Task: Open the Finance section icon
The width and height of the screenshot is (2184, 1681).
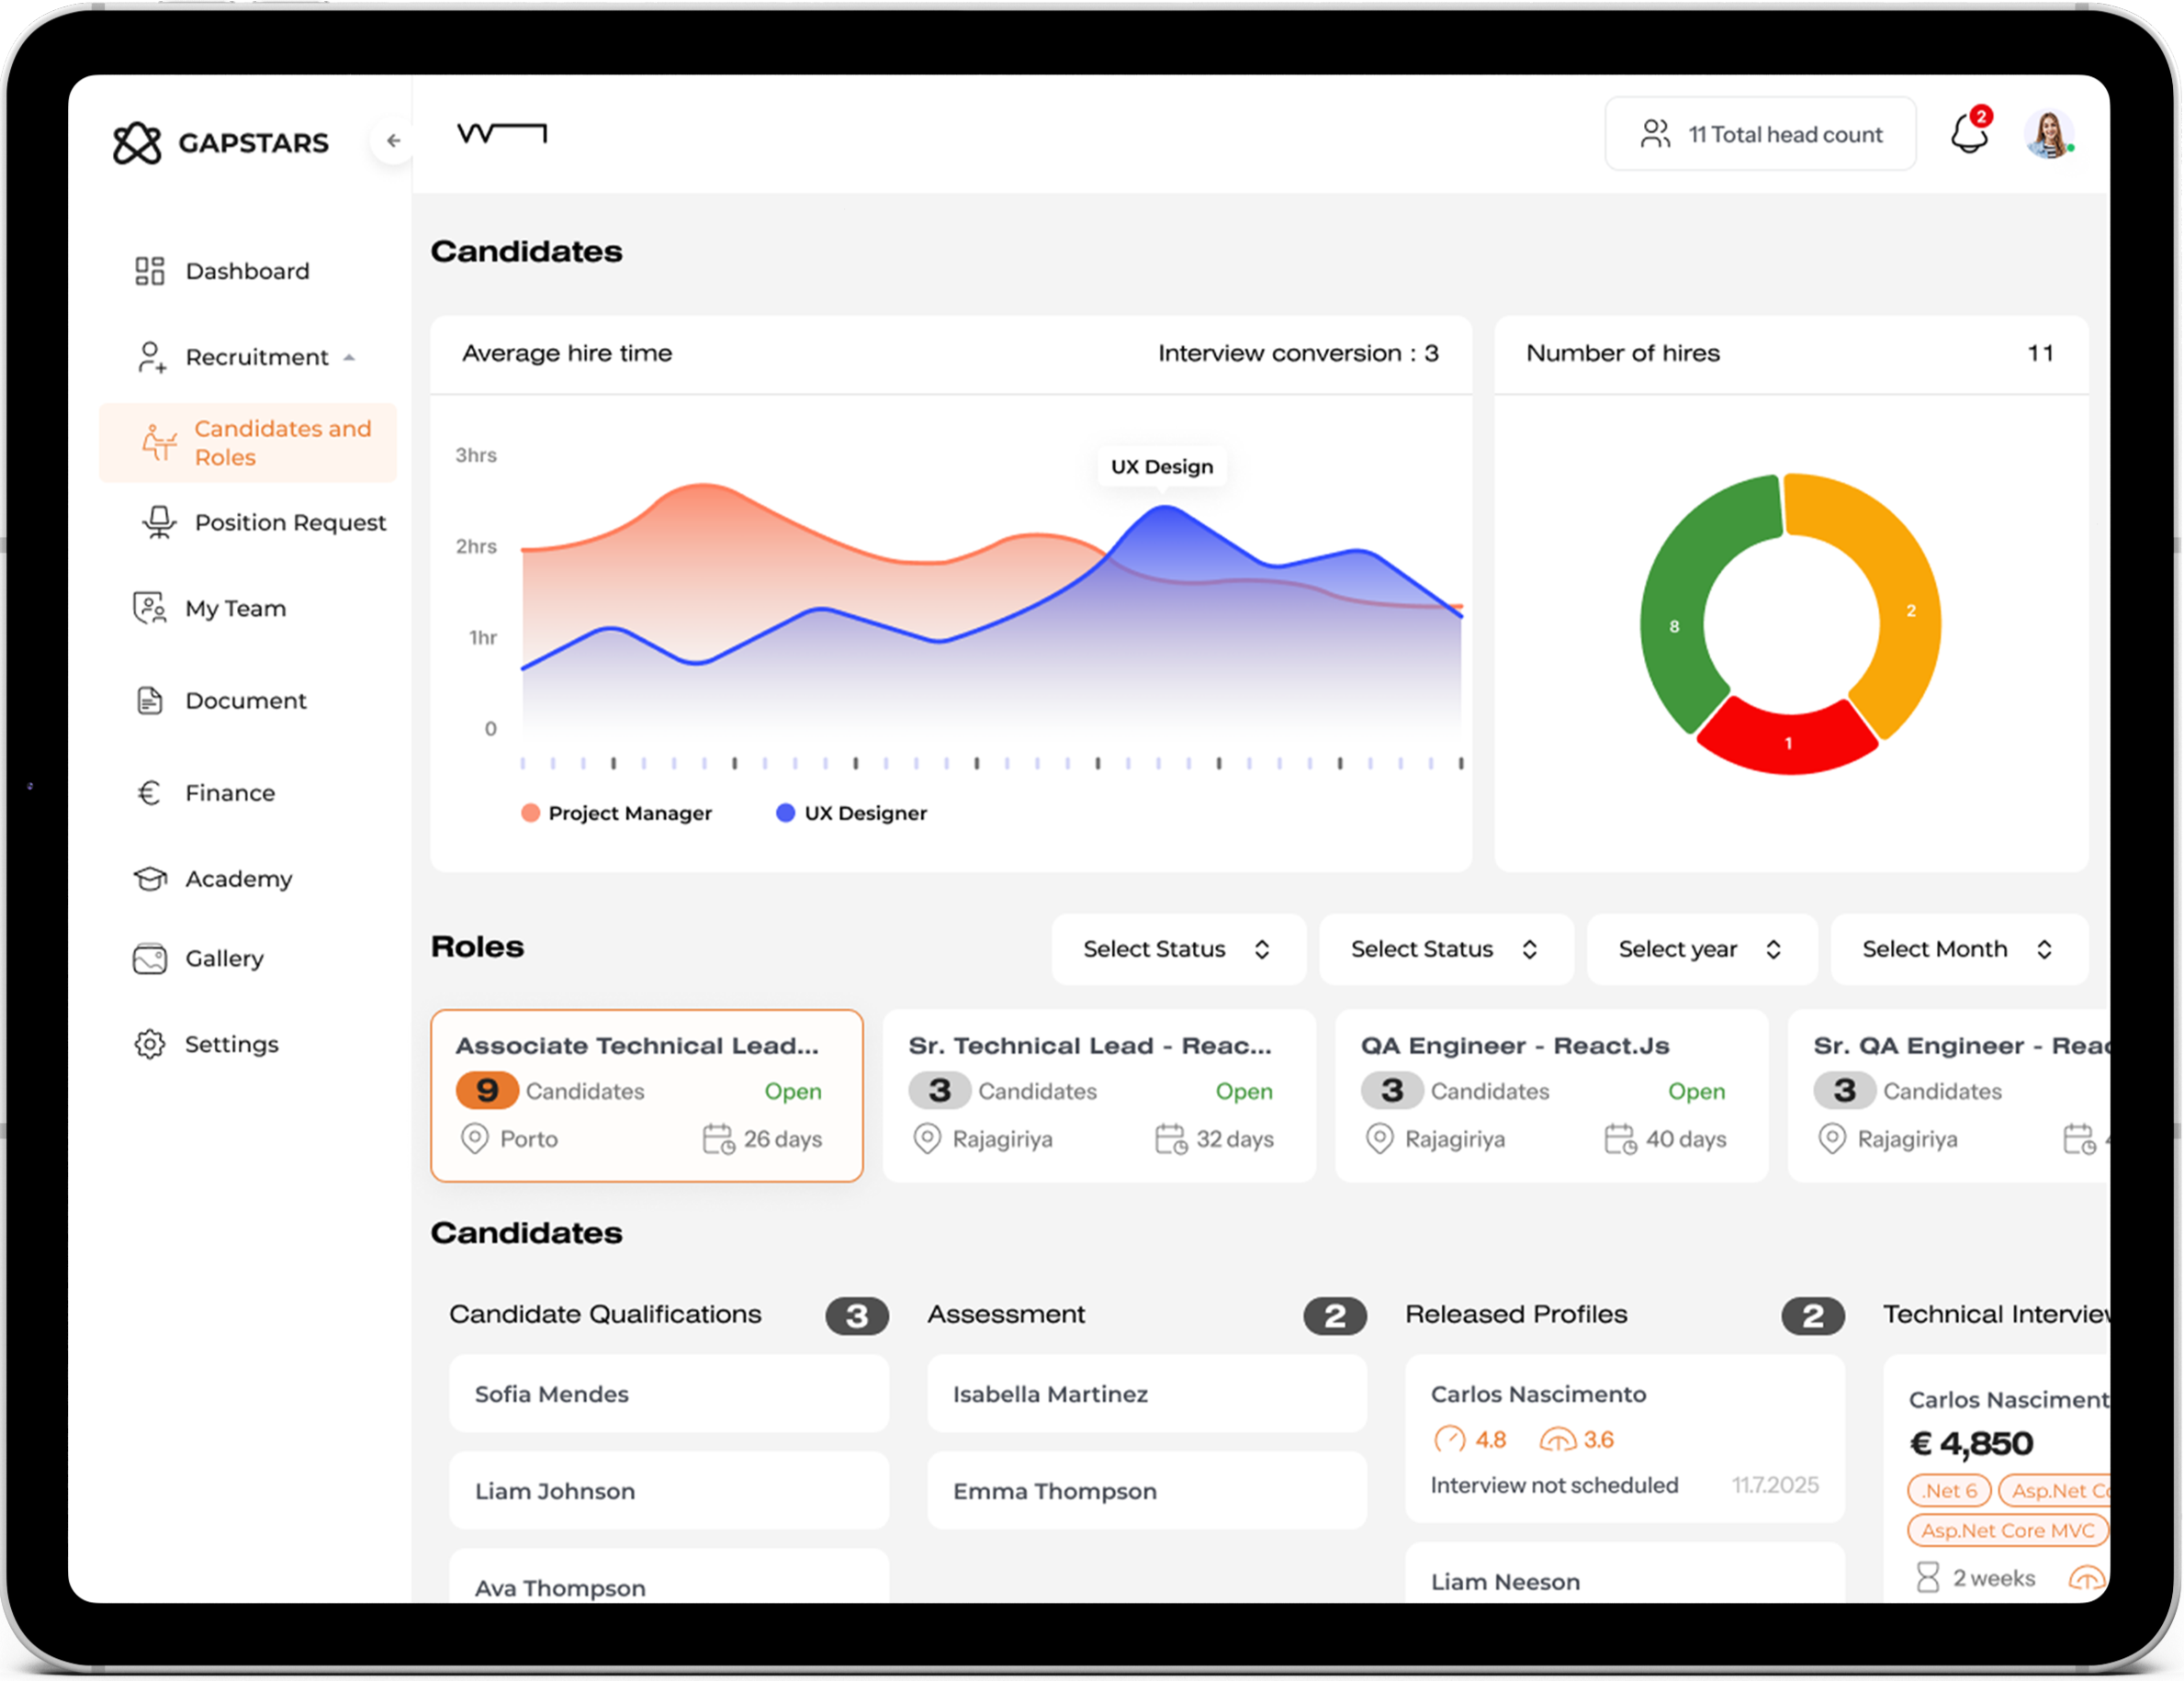Action: pos(149,792)
